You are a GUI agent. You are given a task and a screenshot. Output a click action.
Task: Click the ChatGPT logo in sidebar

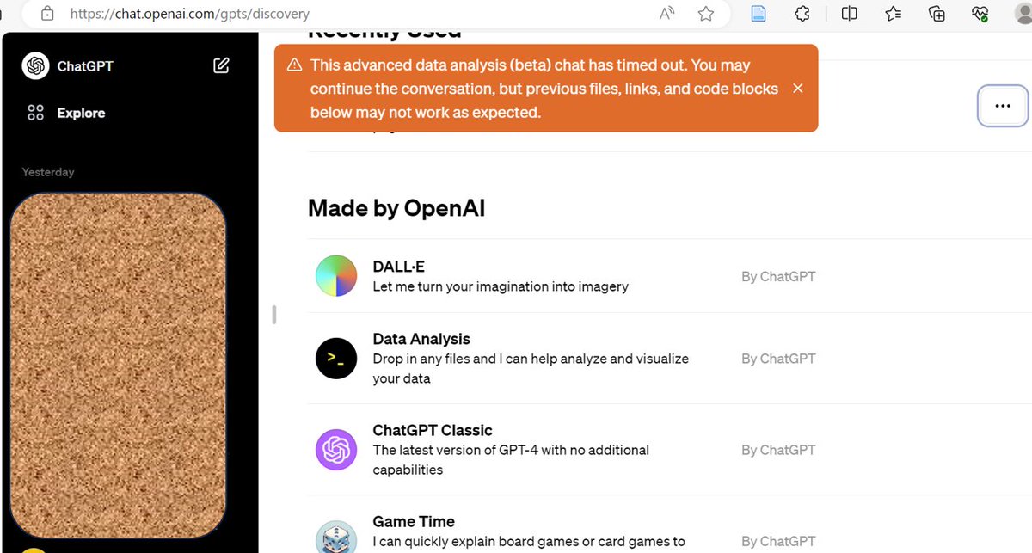[35, 66]
